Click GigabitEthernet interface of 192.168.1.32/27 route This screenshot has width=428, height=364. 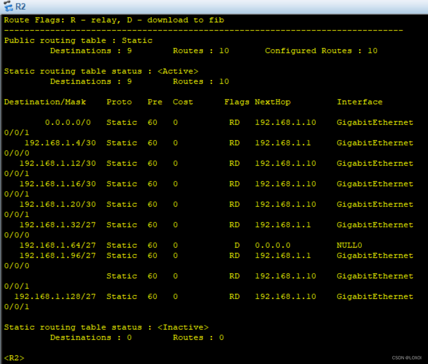(x=375, y=224)
